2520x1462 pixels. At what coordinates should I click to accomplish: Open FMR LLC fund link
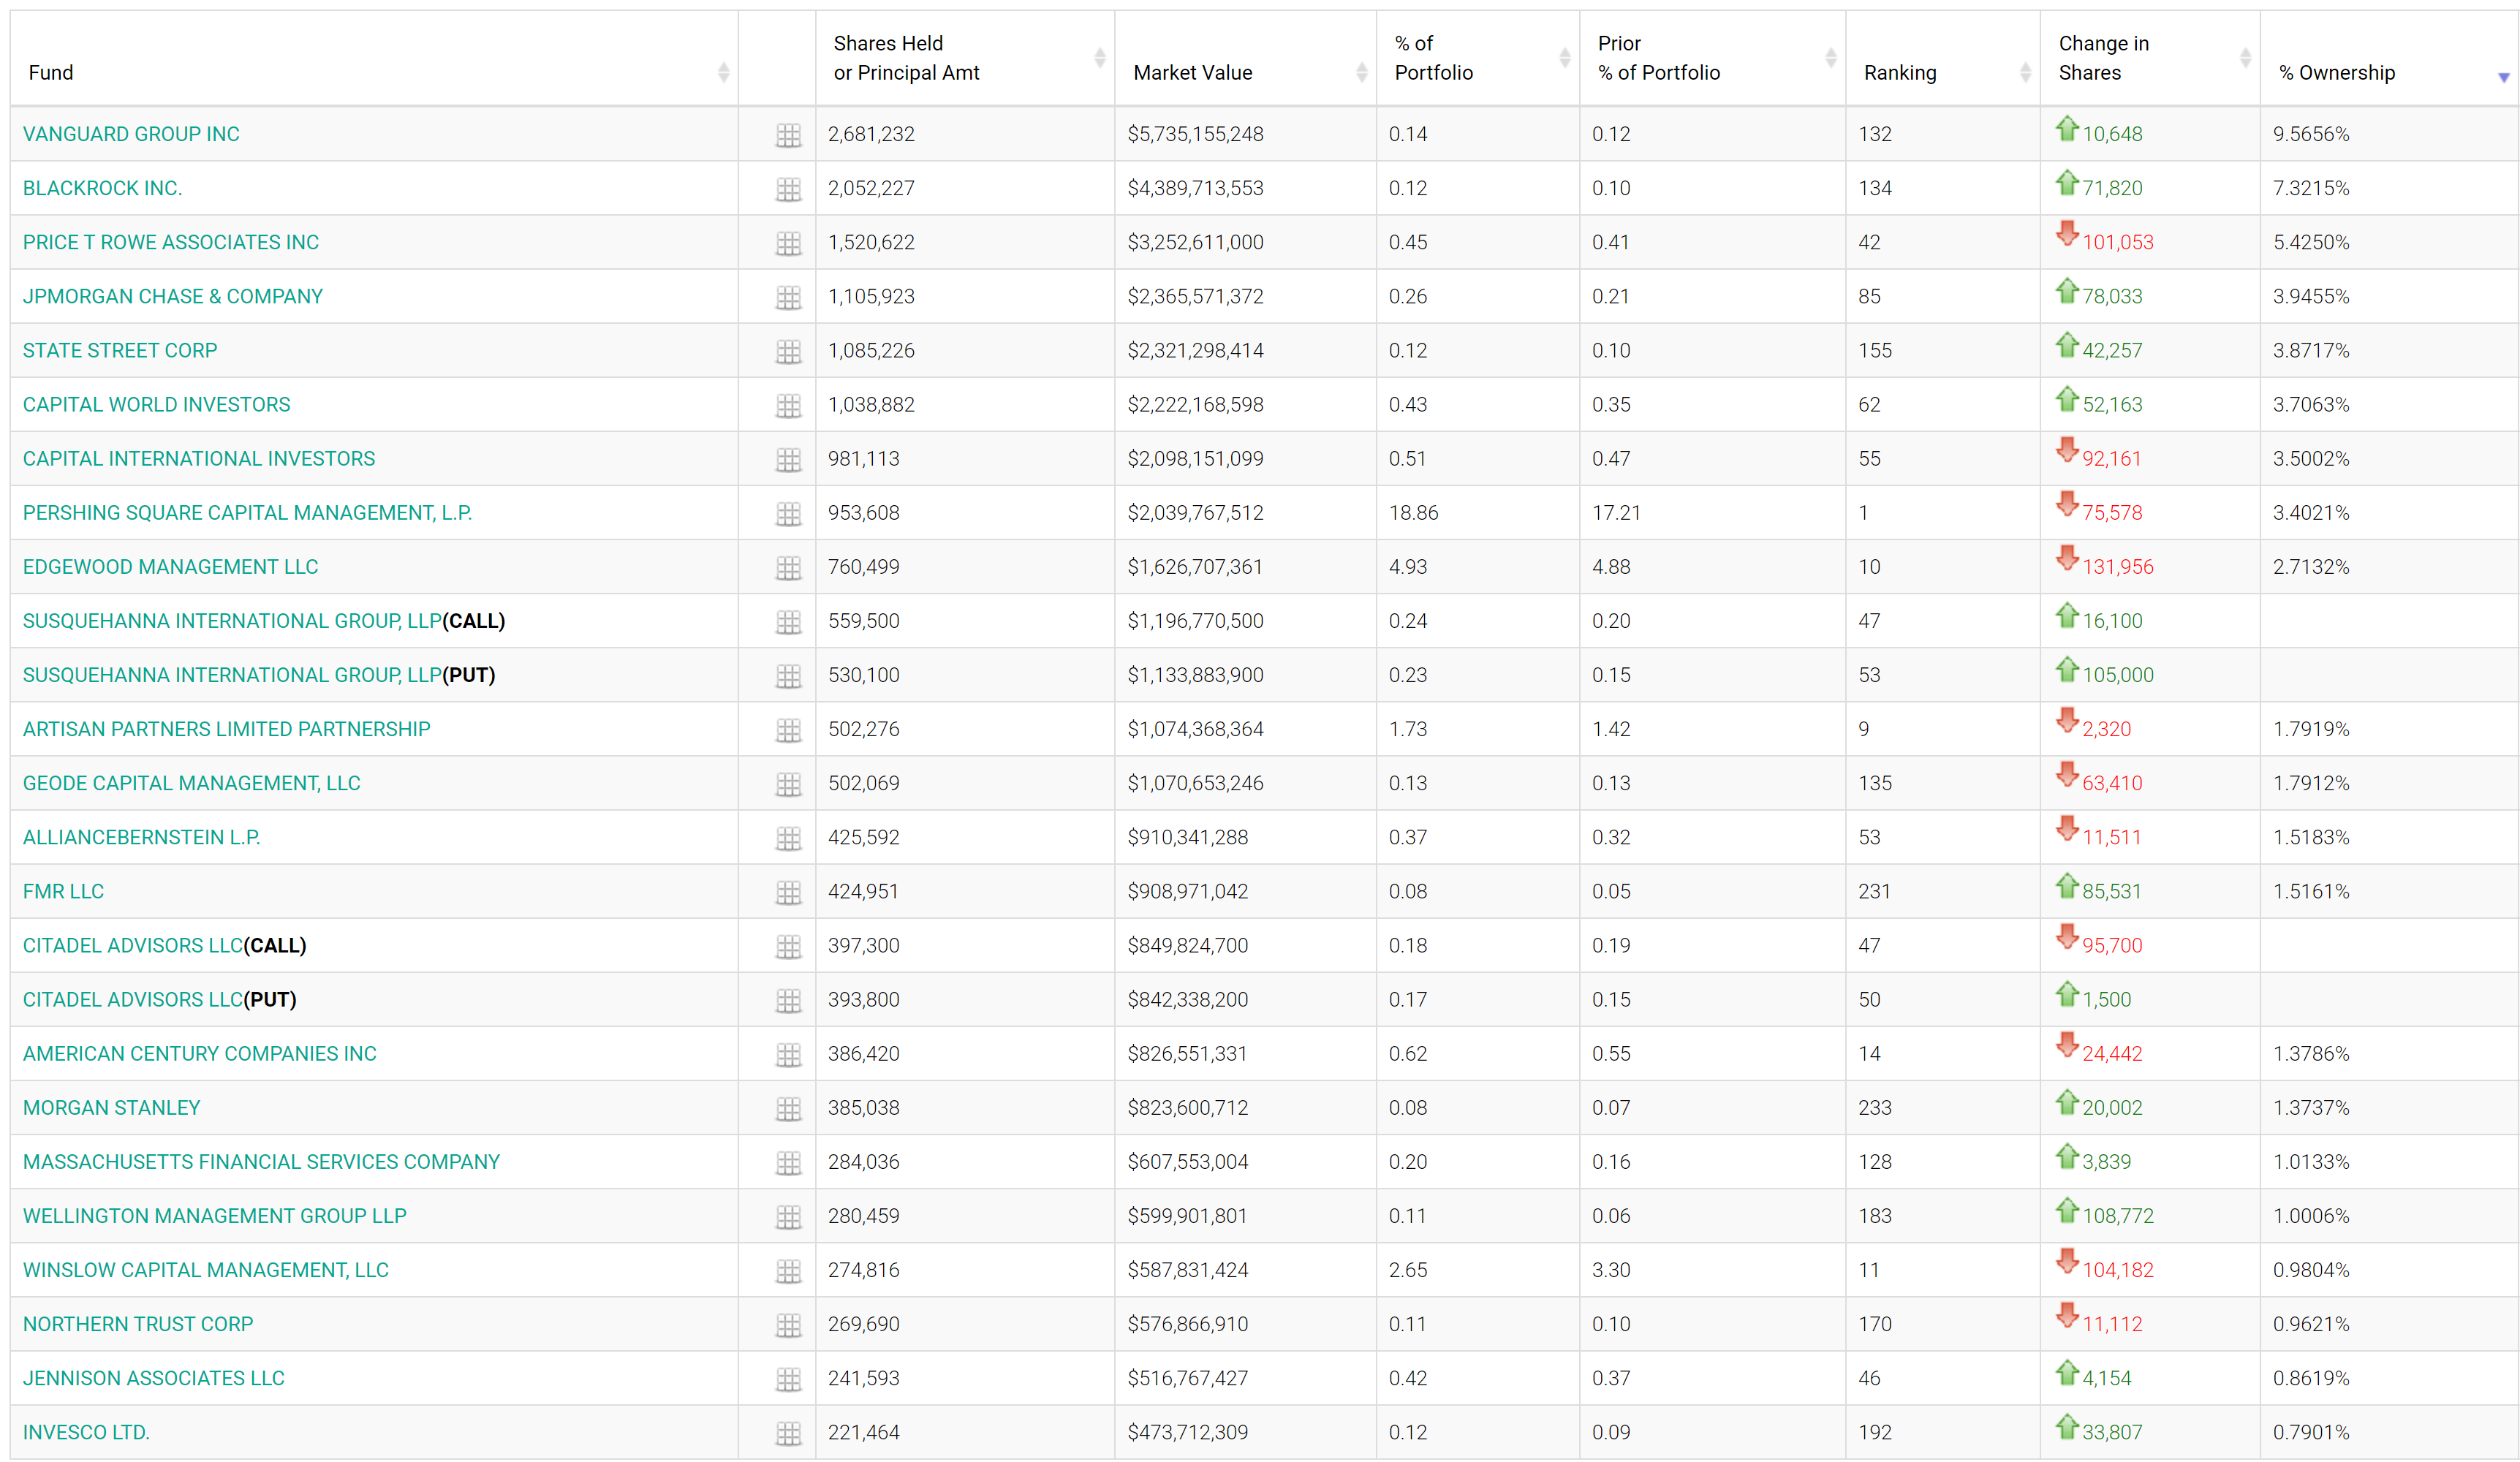click(63, 891)
